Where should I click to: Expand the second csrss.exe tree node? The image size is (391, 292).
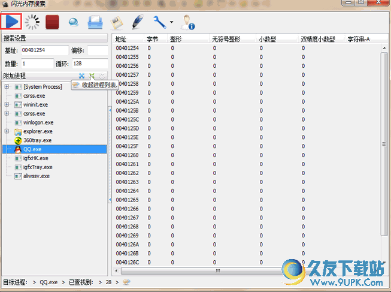[x=7, y=113]
